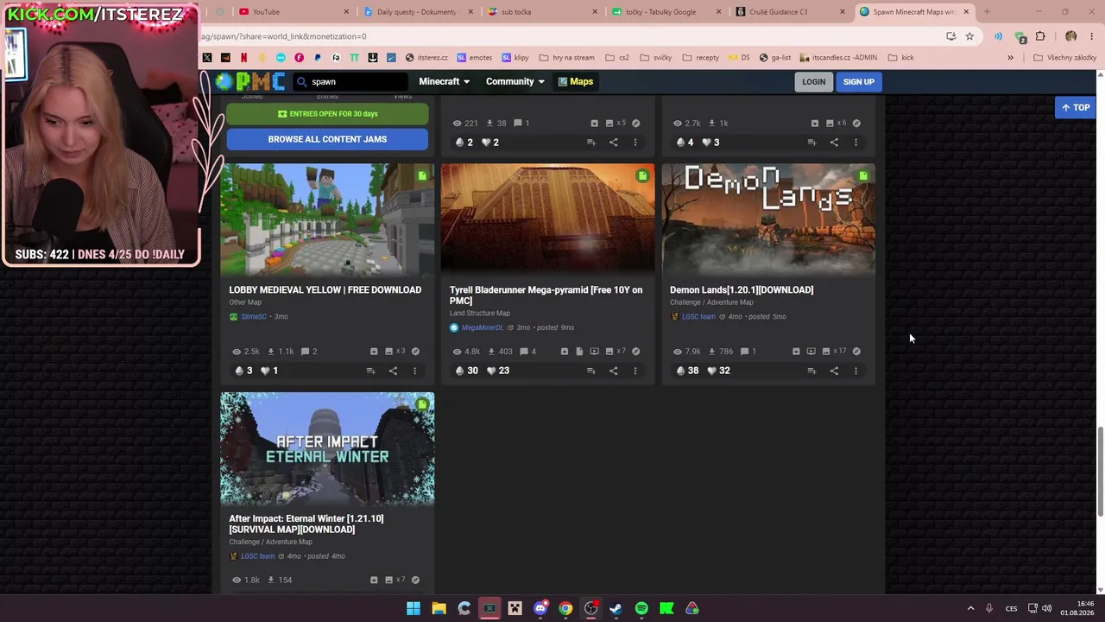Open more options for Tyrell Bladerunner map
Screen dimensions: 1105x622
tap(635, 371)
